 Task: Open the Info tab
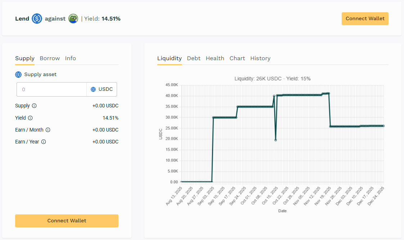tap(71, 58)
